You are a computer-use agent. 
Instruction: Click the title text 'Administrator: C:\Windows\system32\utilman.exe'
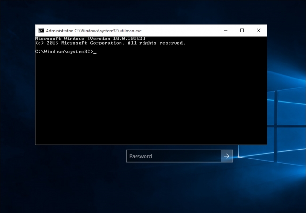click(x=94, y=31)
